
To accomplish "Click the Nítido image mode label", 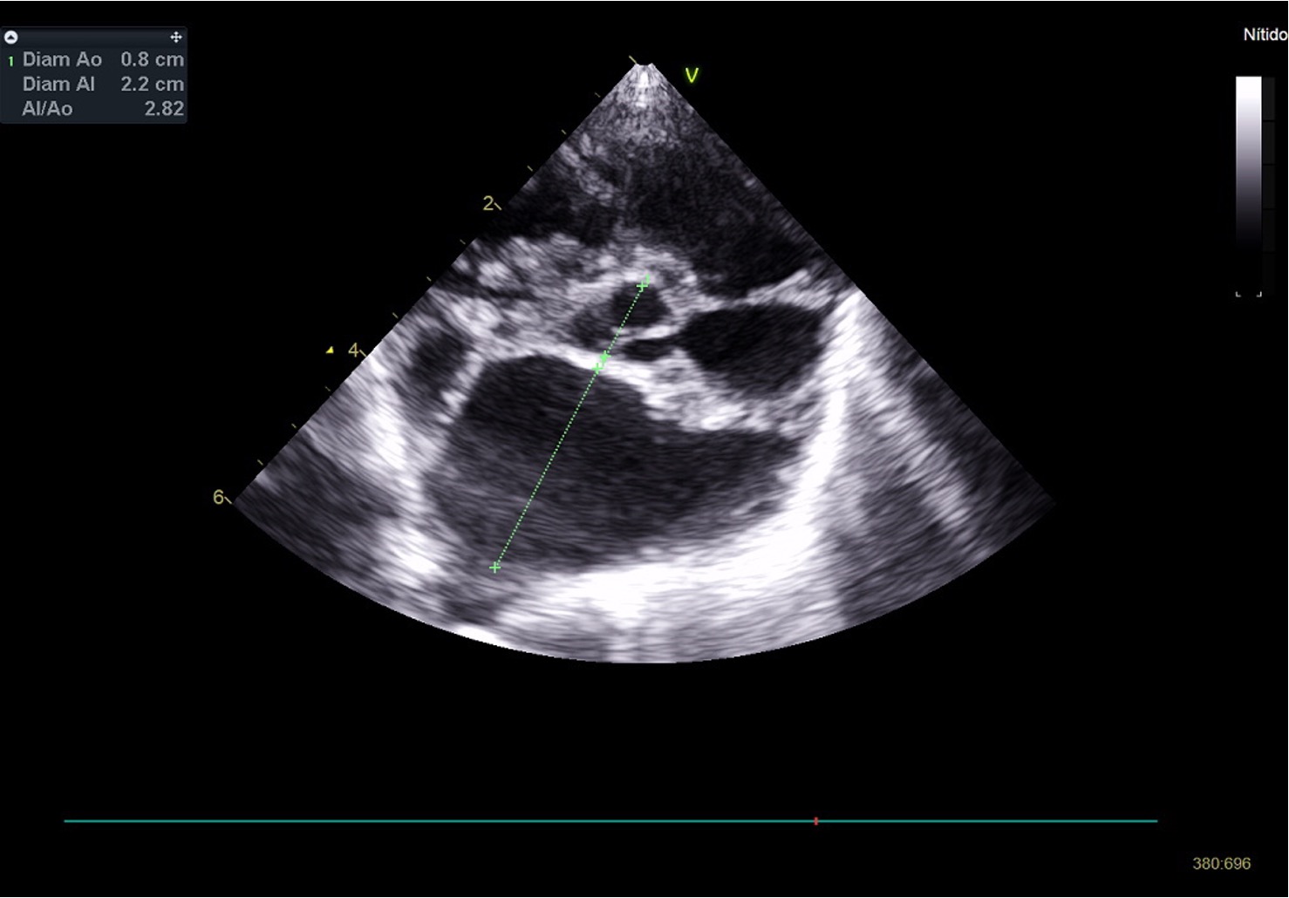I will pyautogui.click(x=1265, y=35).
